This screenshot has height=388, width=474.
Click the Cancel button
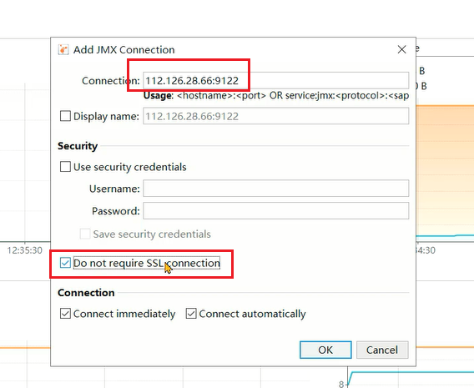382,350
